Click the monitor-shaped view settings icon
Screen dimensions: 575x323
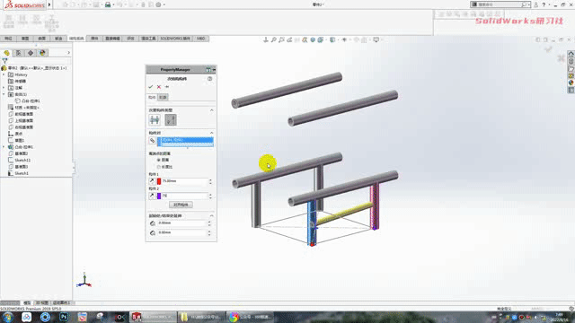coord(376,39)
